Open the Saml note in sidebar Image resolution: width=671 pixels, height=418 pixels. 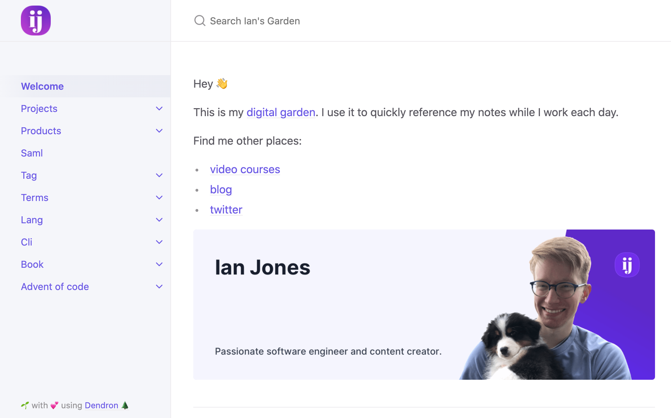coord(32,153)
